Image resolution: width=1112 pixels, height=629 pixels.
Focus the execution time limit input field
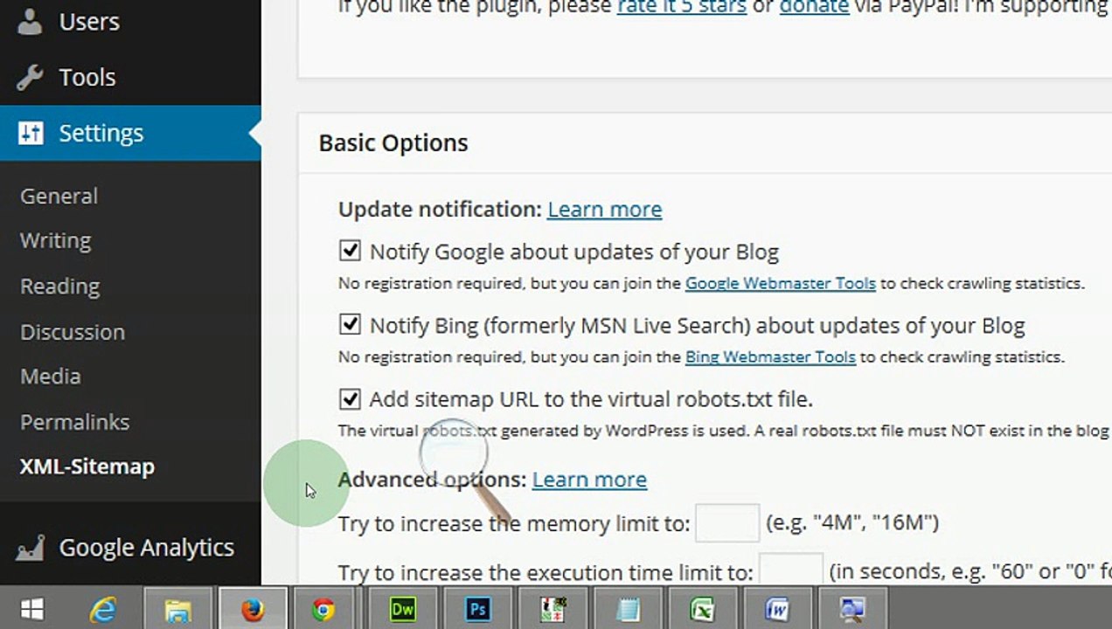[790, 571]
